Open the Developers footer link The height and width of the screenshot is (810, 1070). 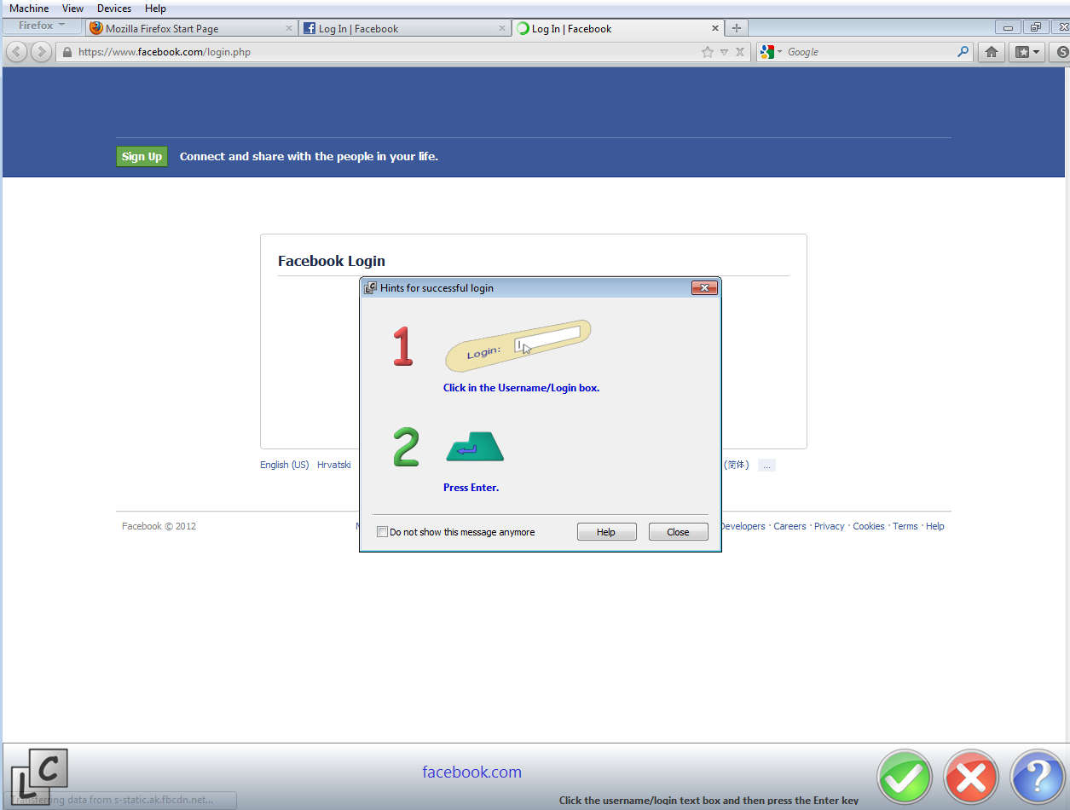[743, 527]
